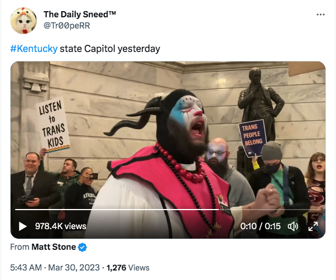Screen dimensions: 336x280
Task: Visit the @Tr00peRR handle
Action: point(67,26)
